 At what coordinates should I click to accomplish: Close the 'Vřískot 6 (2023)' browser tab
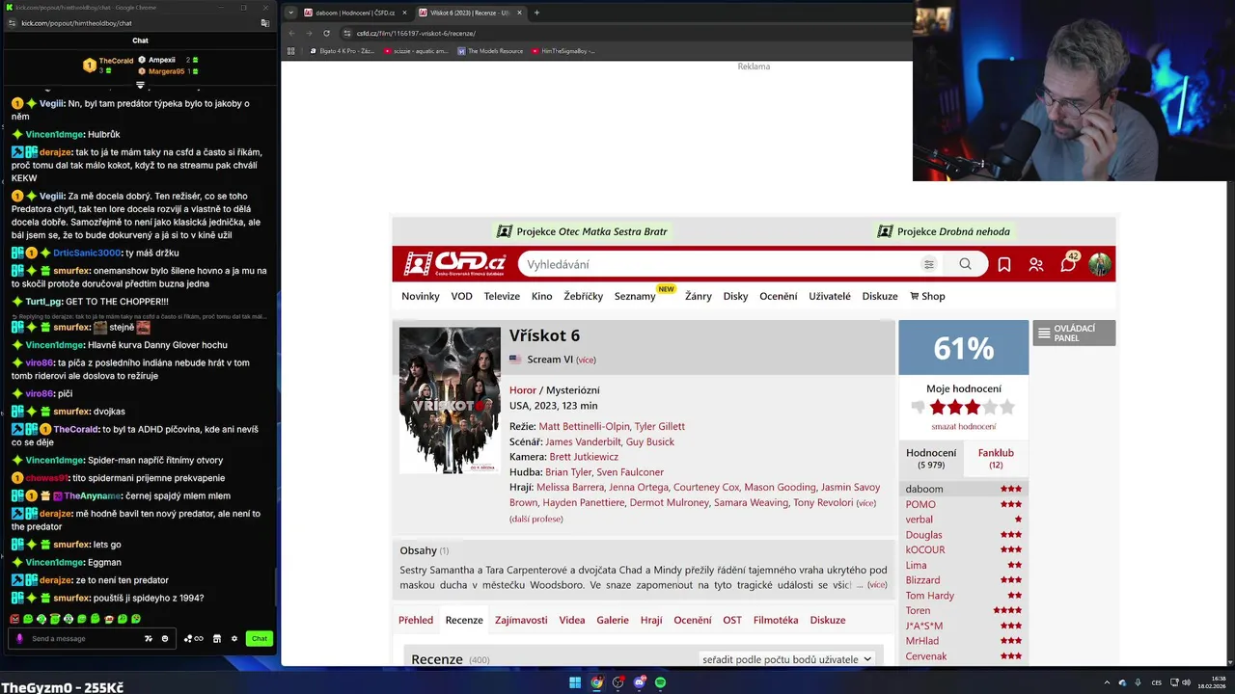(x=520, y=13)
